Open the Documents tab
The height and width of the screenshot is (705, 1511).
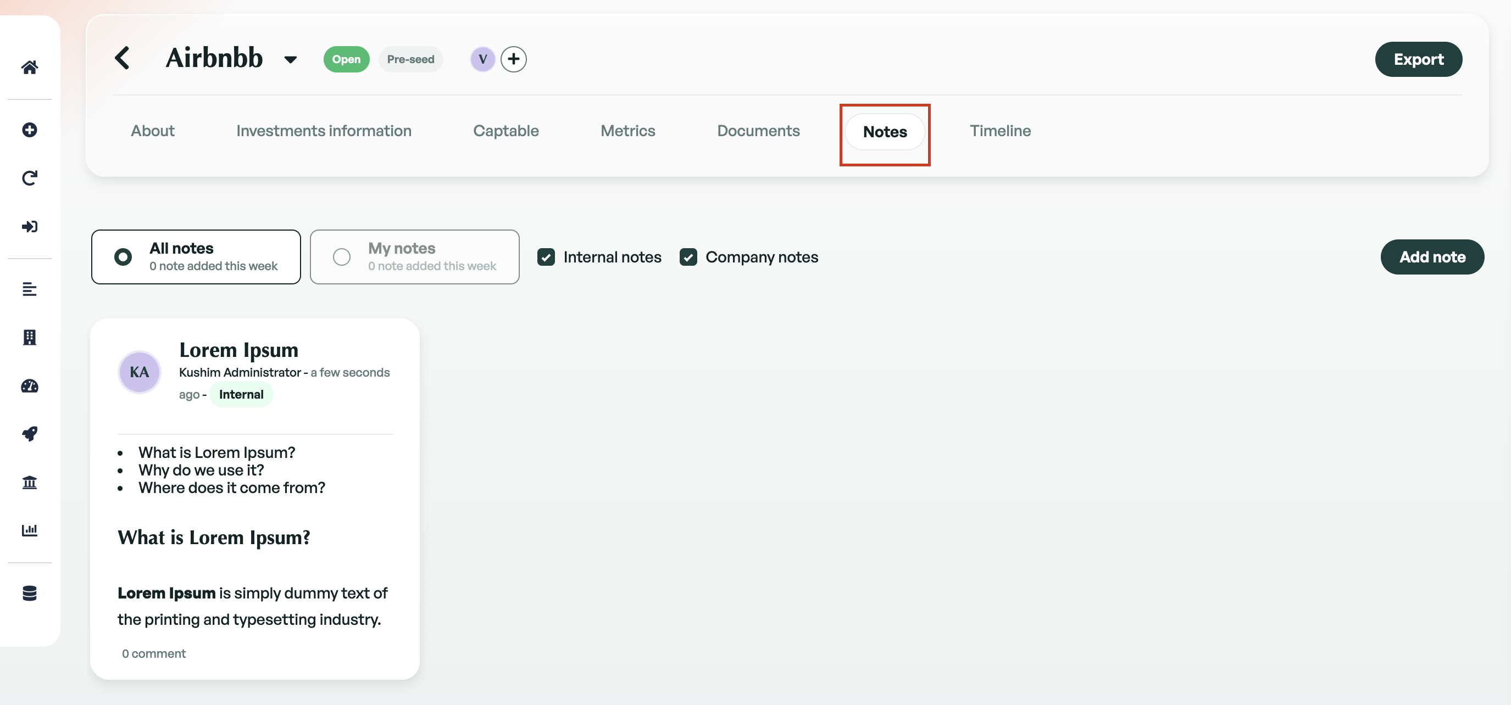[758, 131]
